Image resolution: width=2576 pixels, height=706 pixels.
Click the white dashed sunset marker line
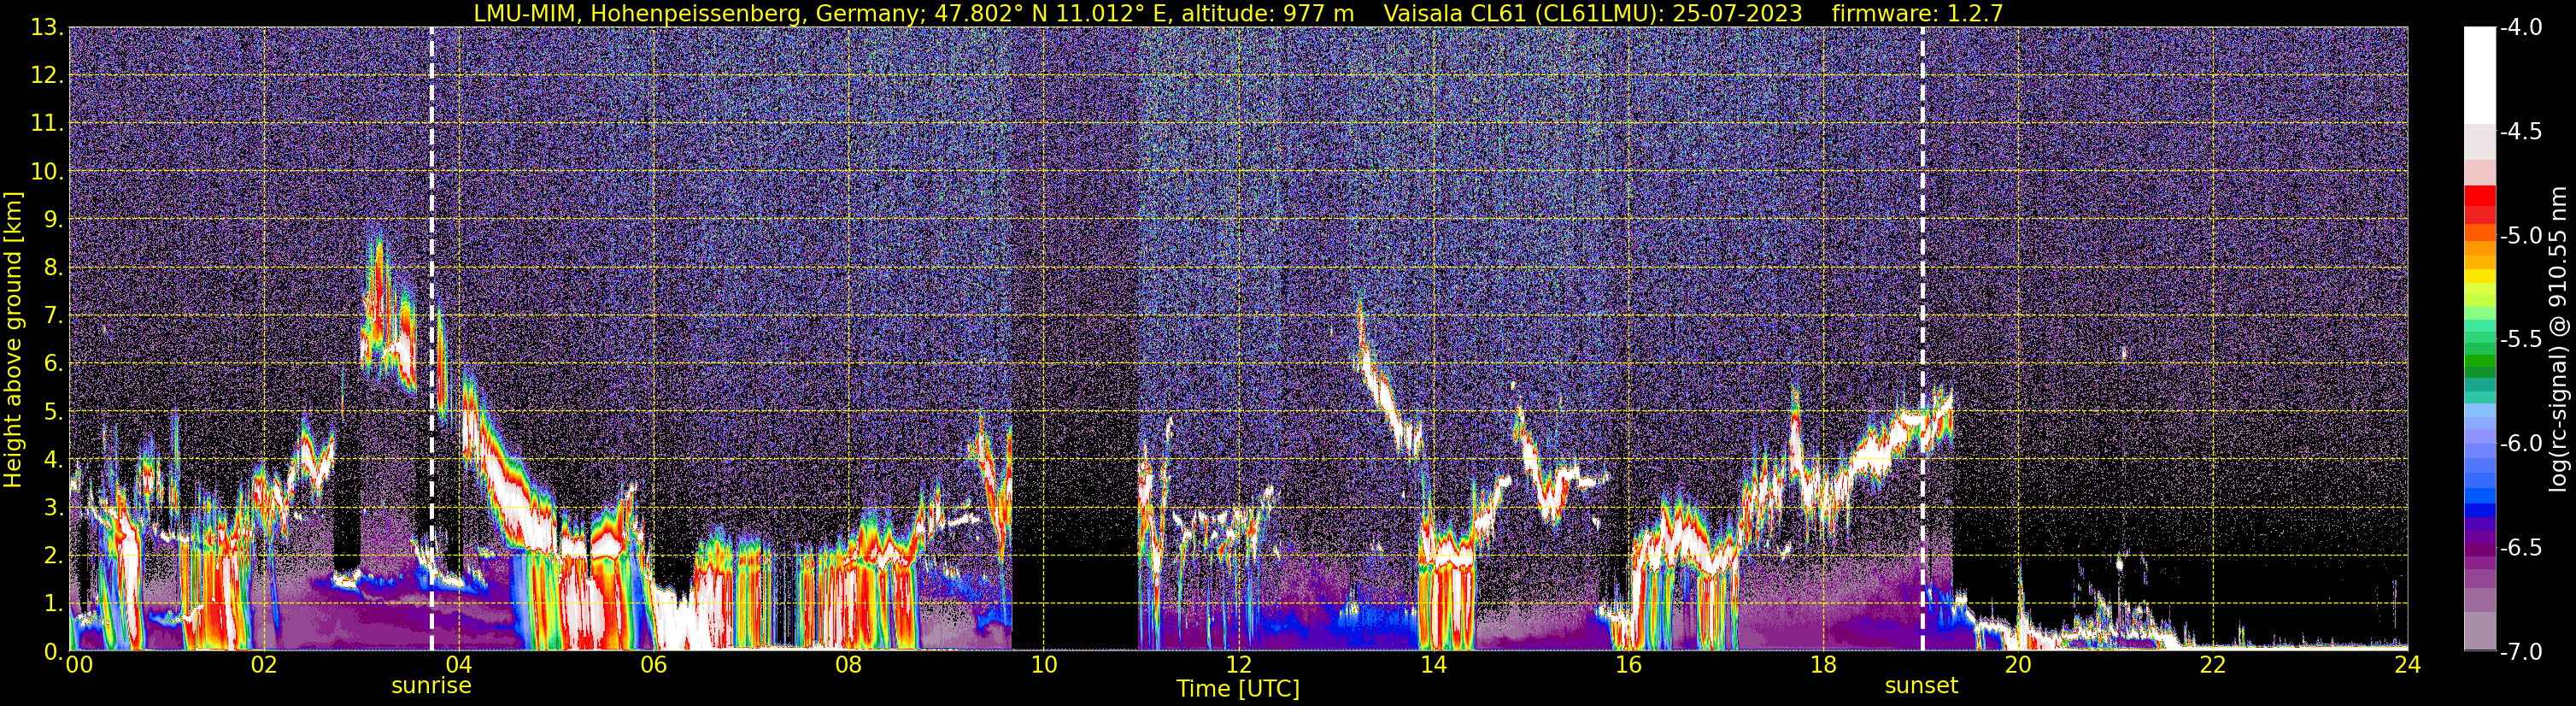[x=1922, y=339]
